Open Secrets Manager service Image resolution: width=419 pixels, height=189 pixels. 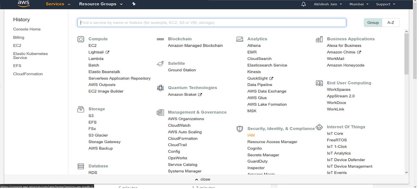pos(263,155)
